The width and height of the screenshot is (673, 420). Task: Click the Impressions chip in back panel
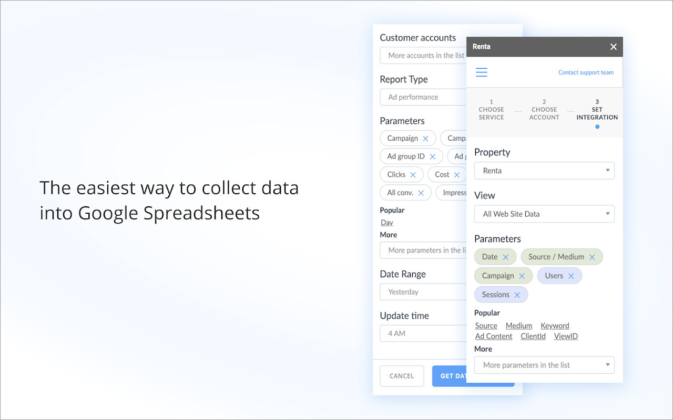(451, 193)
